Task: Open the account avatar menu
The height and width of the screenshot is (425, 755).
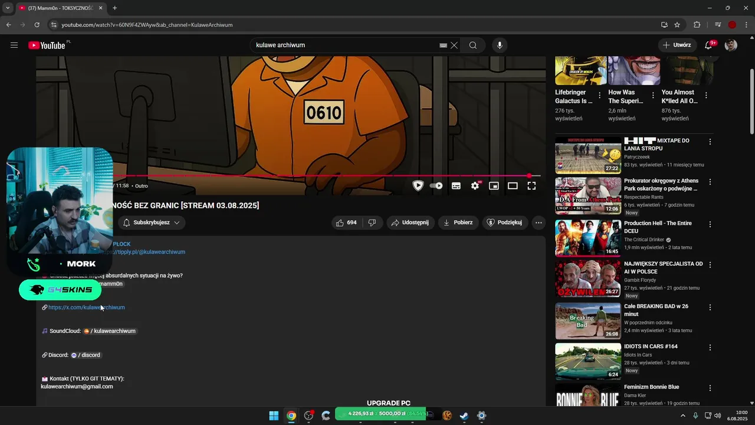Action: [731, 45]
